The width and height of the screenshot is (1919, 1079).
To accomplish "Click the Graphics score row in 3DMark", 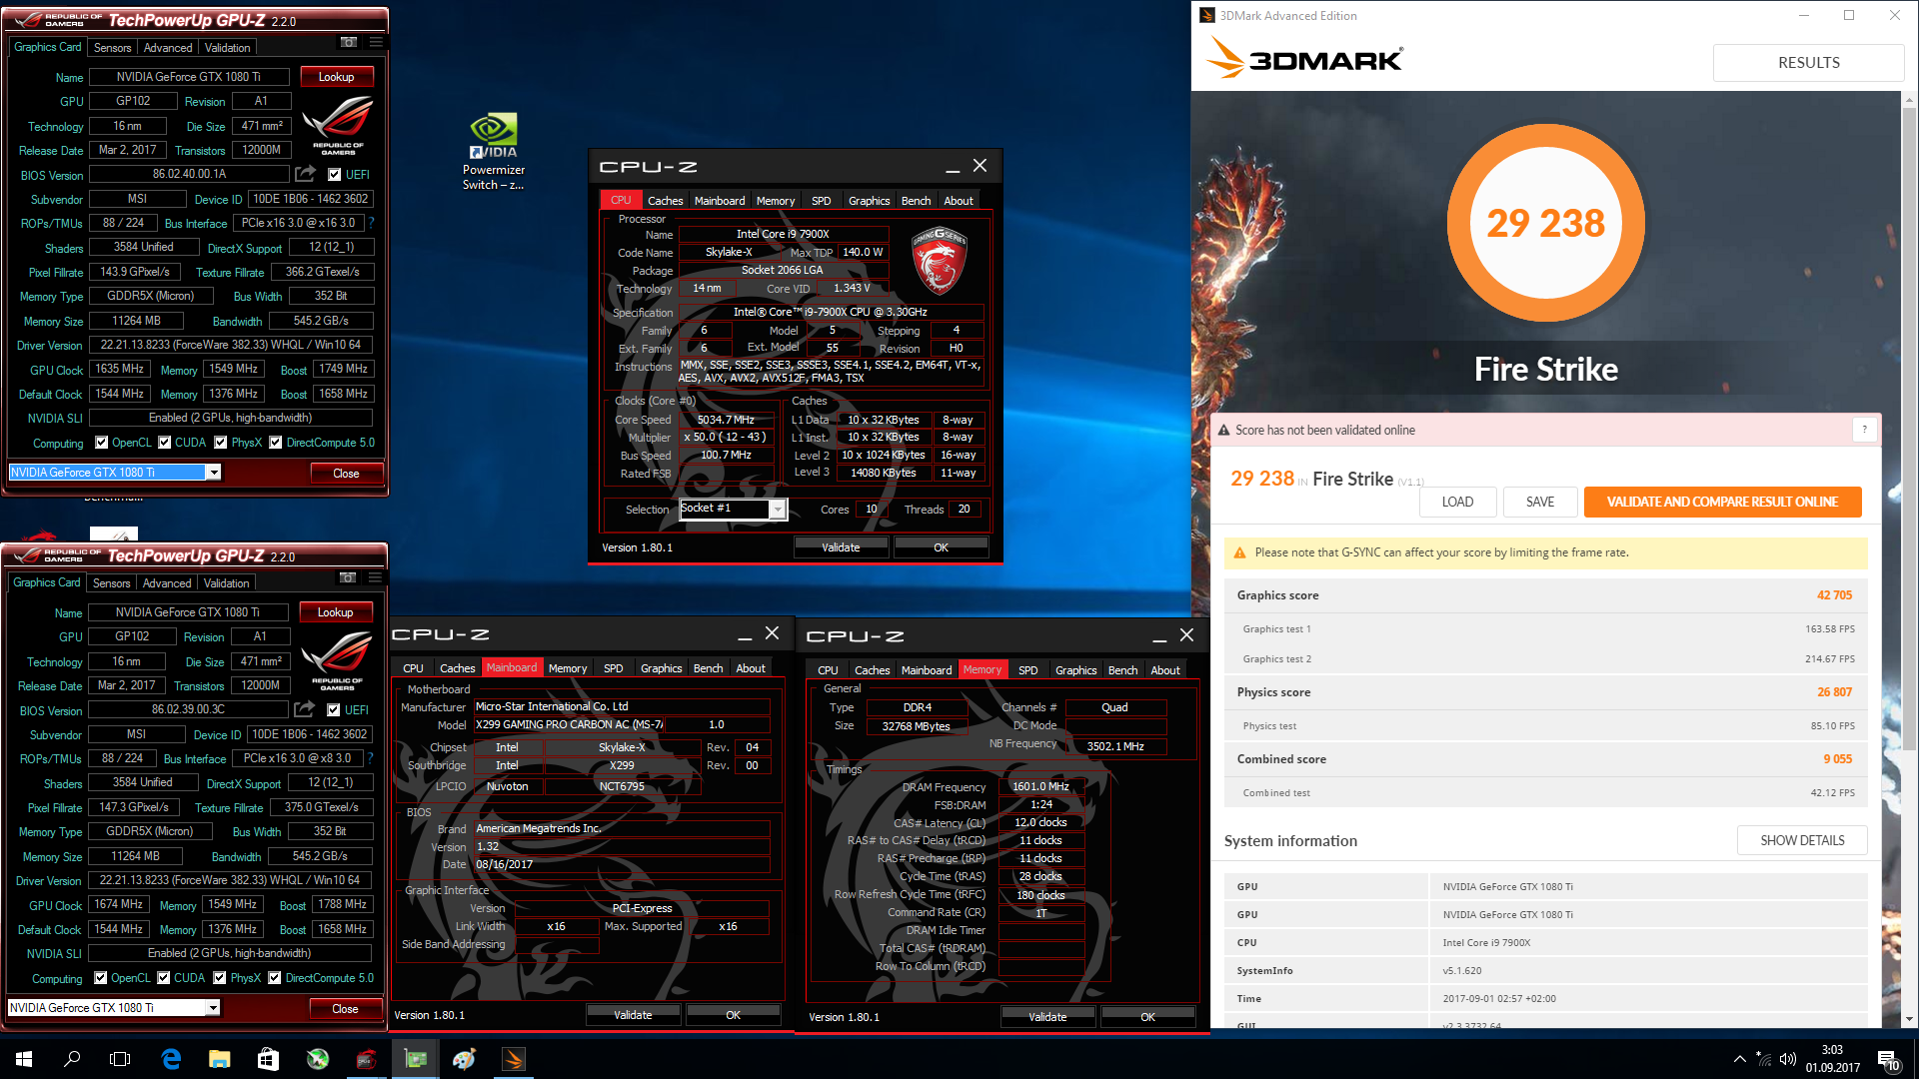I will [1545, 595].
